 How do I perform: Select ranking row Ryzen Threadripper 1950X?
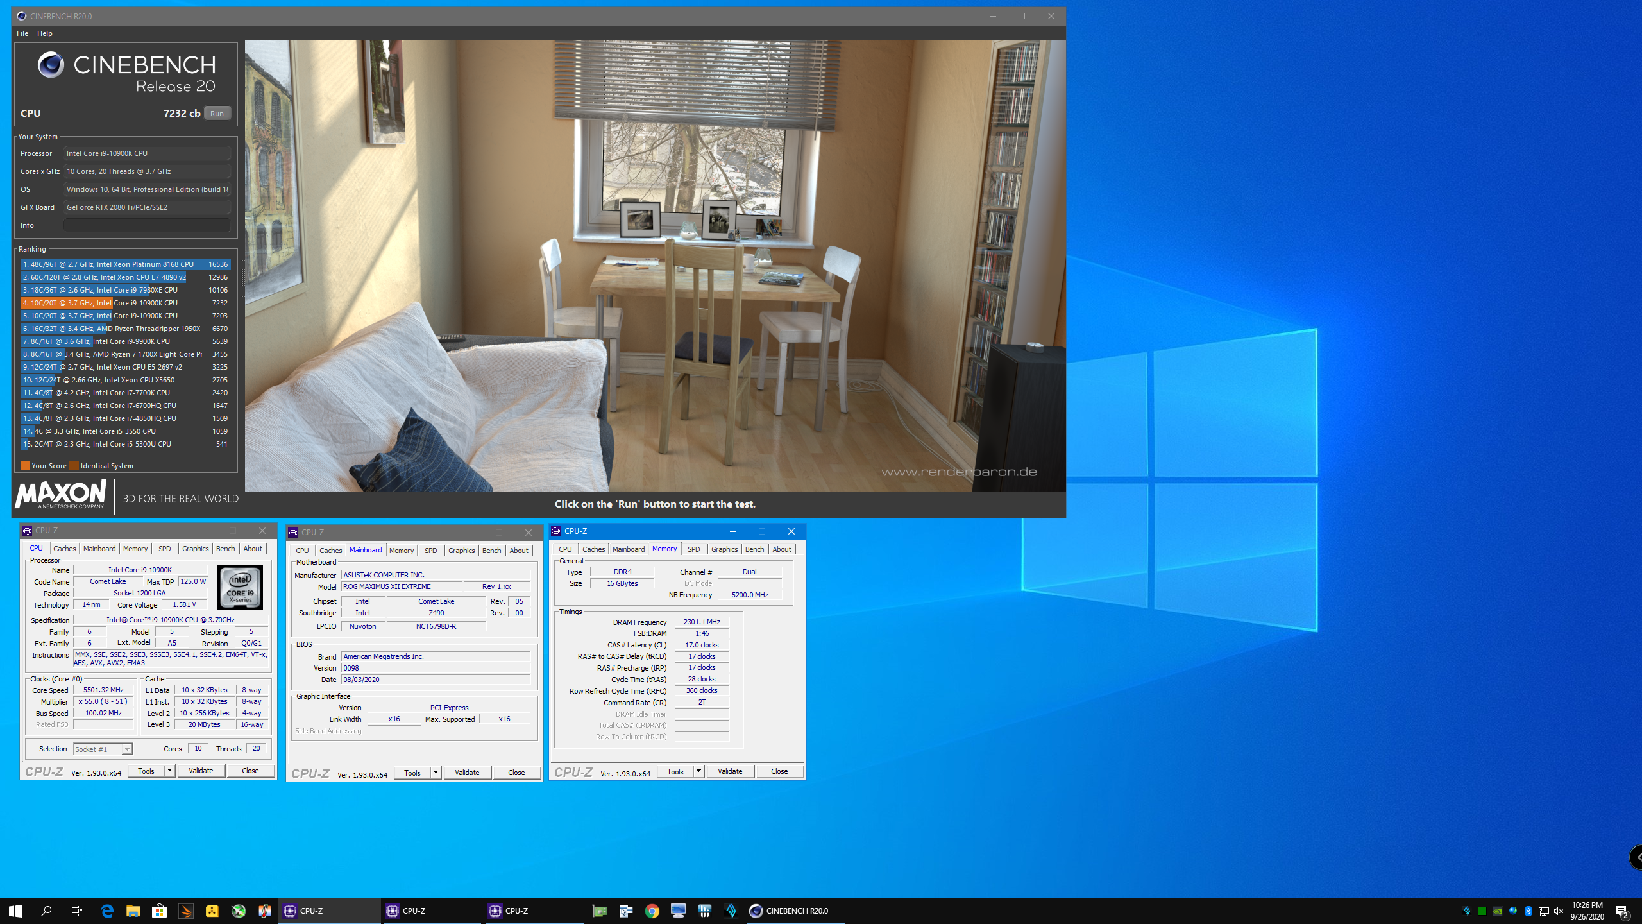tap(125, 329)
